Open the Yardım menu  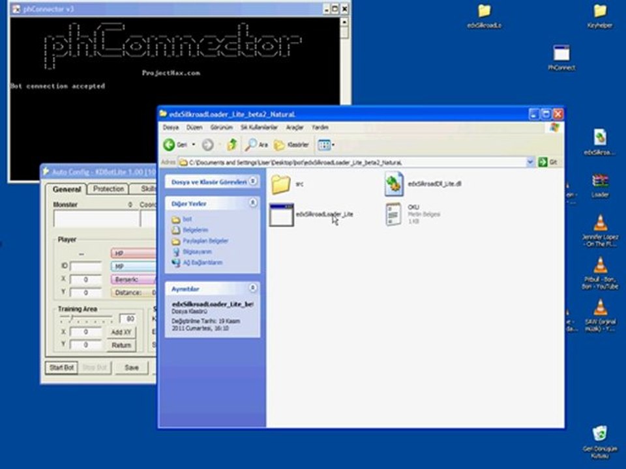click(x=320, y=127)
